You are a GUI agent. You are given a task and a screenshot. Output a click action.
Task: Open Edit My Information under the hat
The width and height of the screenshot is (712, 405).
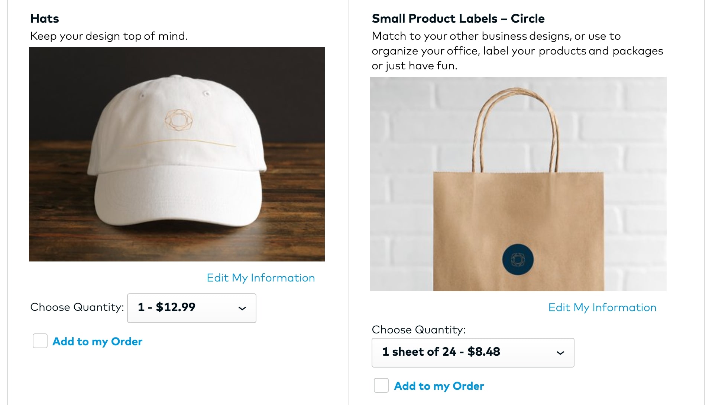tap(260, 278)
